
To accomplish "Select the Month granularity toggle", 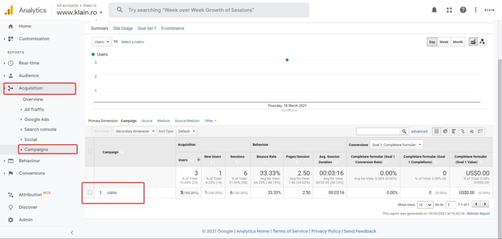I will coord(458,42).
